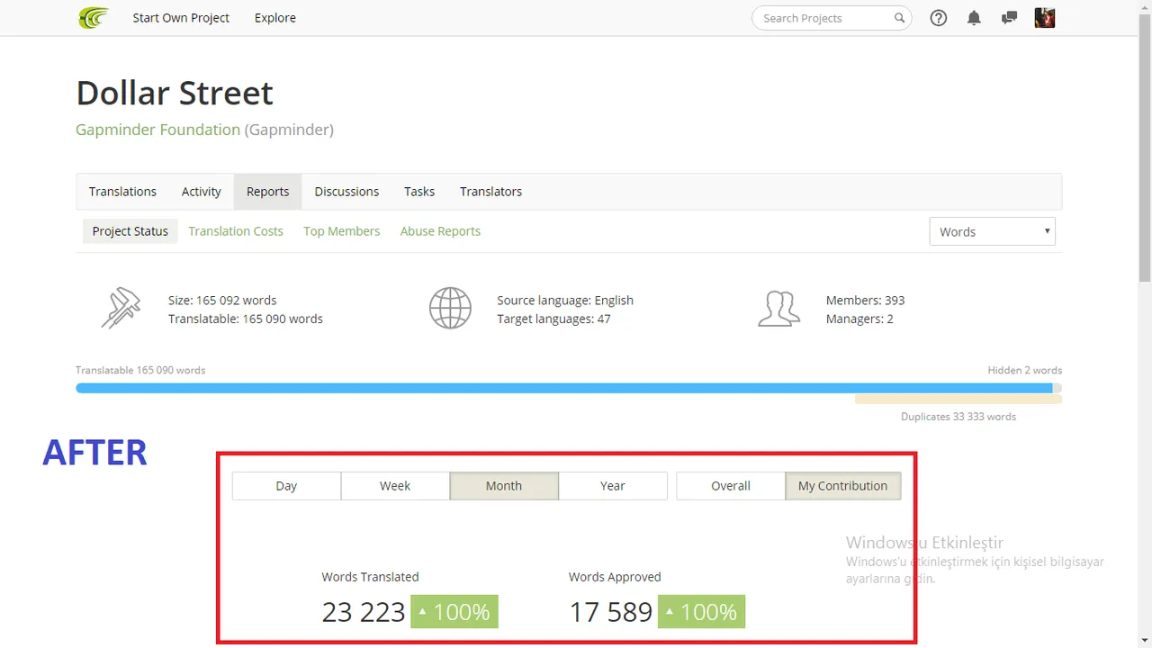Select the Day period toggle

coord(286,486)
